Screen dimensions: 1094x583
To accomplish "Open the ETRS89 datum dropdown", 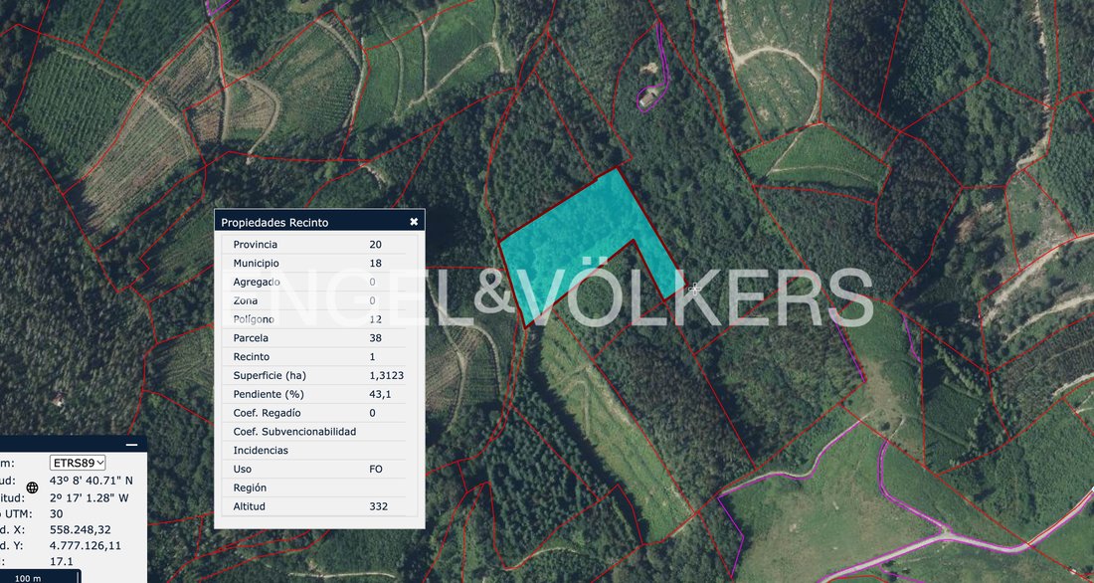I will [78, 463].
